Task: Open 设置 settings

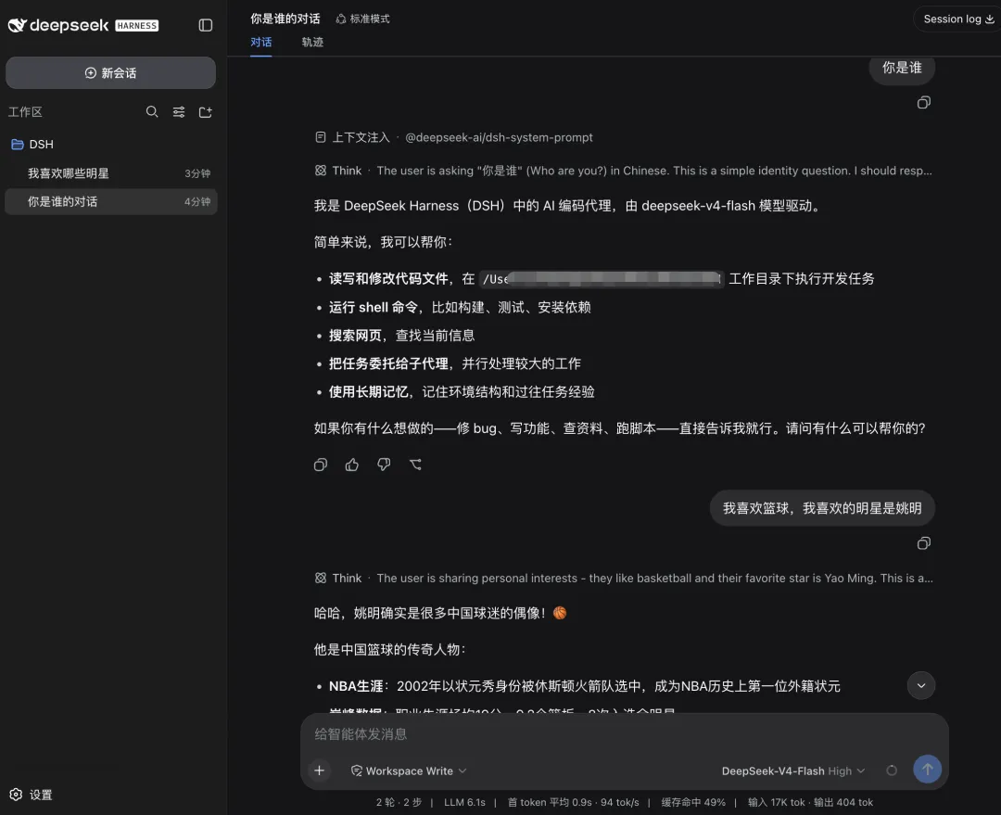Action: pos(32,795)
